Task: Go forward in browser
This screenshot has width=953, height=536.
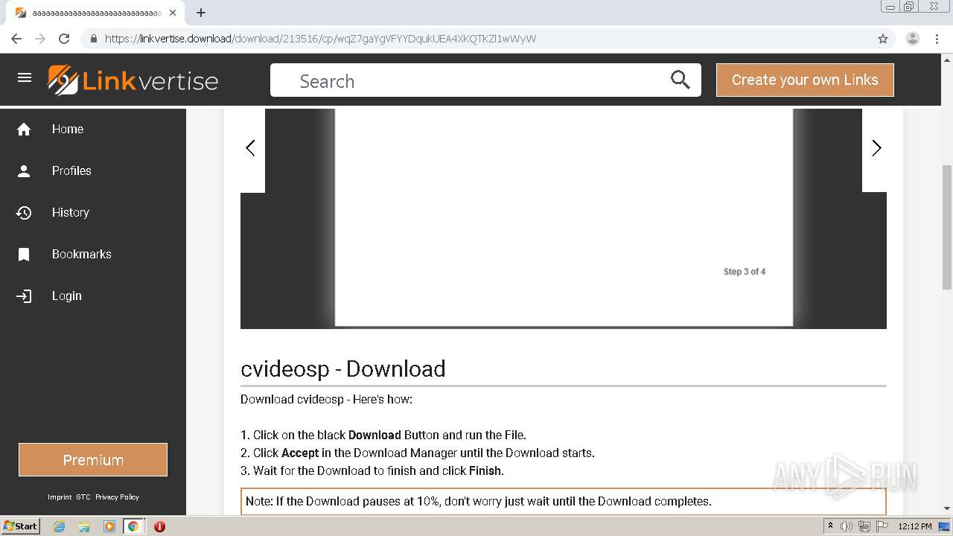Action: point(40,39)
